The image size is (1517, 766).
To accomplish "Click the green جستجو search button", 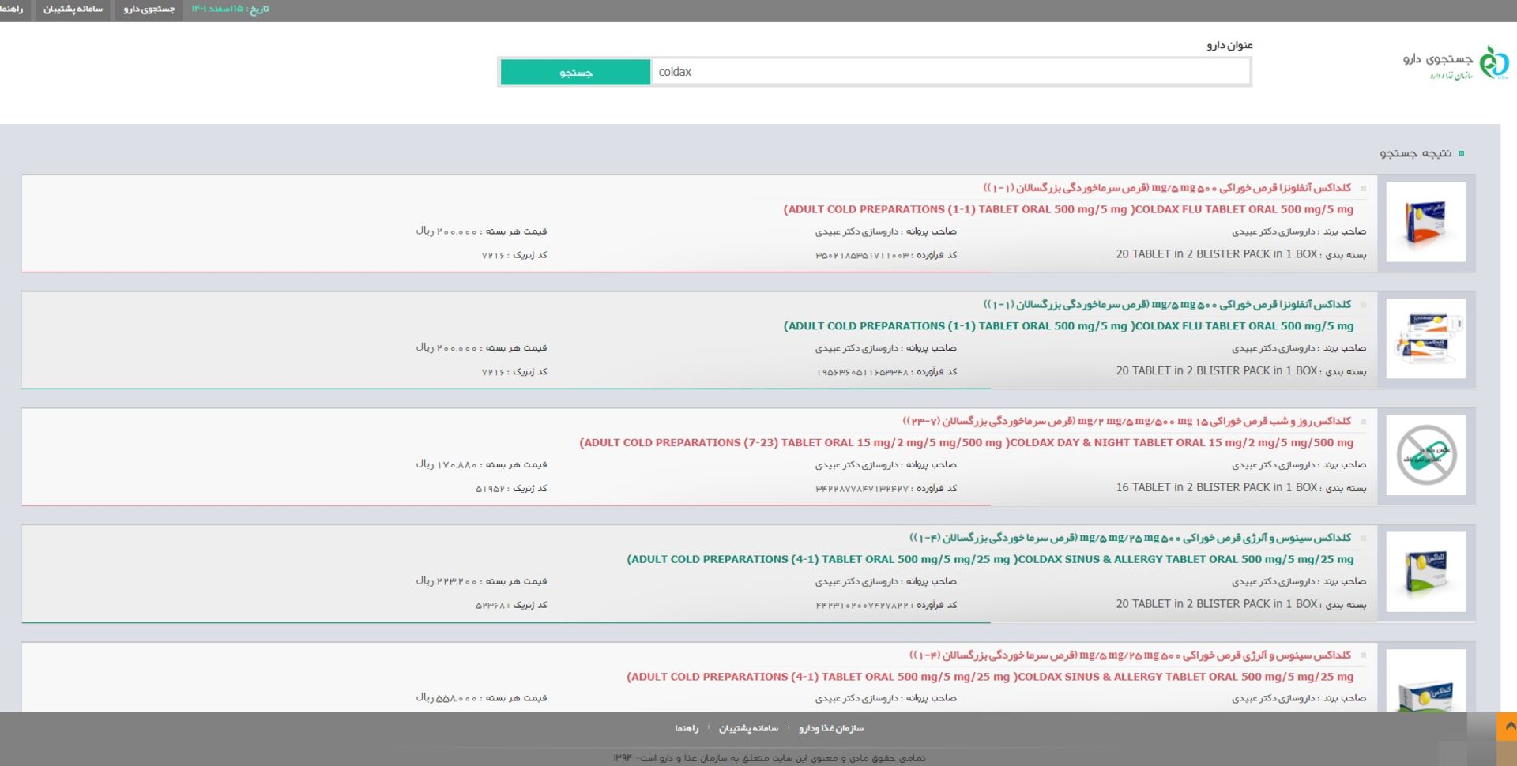I will coord(575,72).
